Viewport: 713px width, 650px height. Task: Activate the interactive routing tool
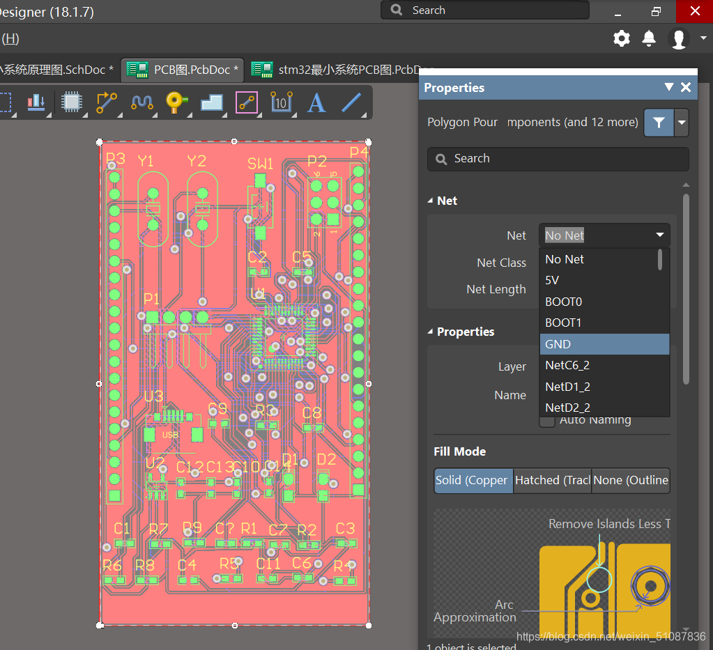click(x=107, y=102)
